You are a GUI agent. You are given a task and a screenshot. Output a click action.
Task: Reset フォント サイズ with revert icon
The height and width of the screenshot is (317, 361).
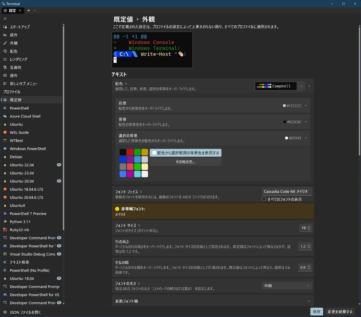coord(139,225)
